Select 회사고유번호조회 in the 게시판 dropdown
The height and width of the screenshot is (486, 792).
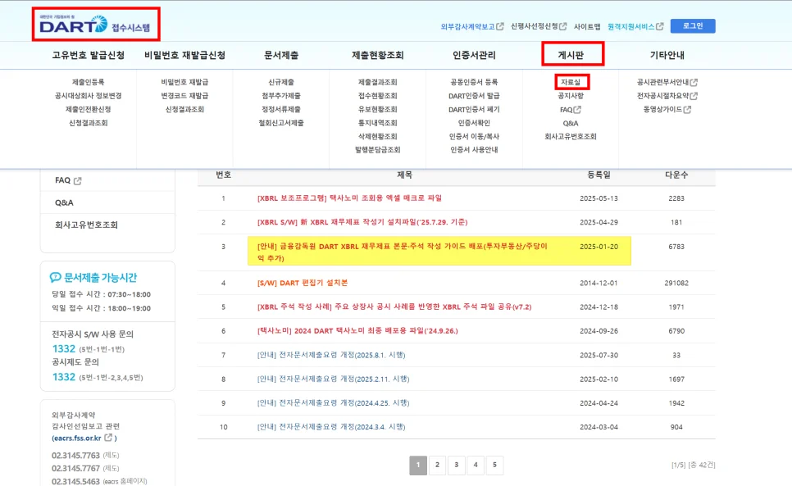(571, 136)
